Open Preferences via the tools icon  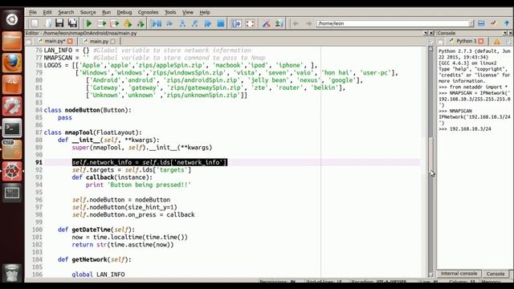(266, 23)
